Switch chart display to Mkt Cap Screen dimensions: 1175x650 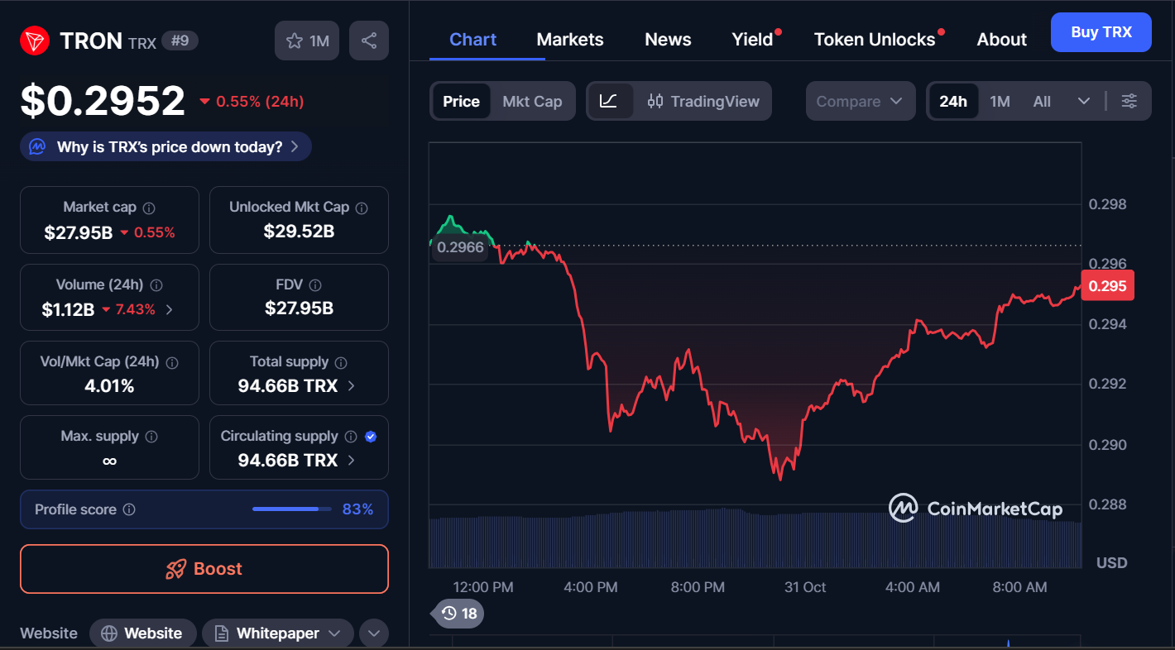[532, 101]
